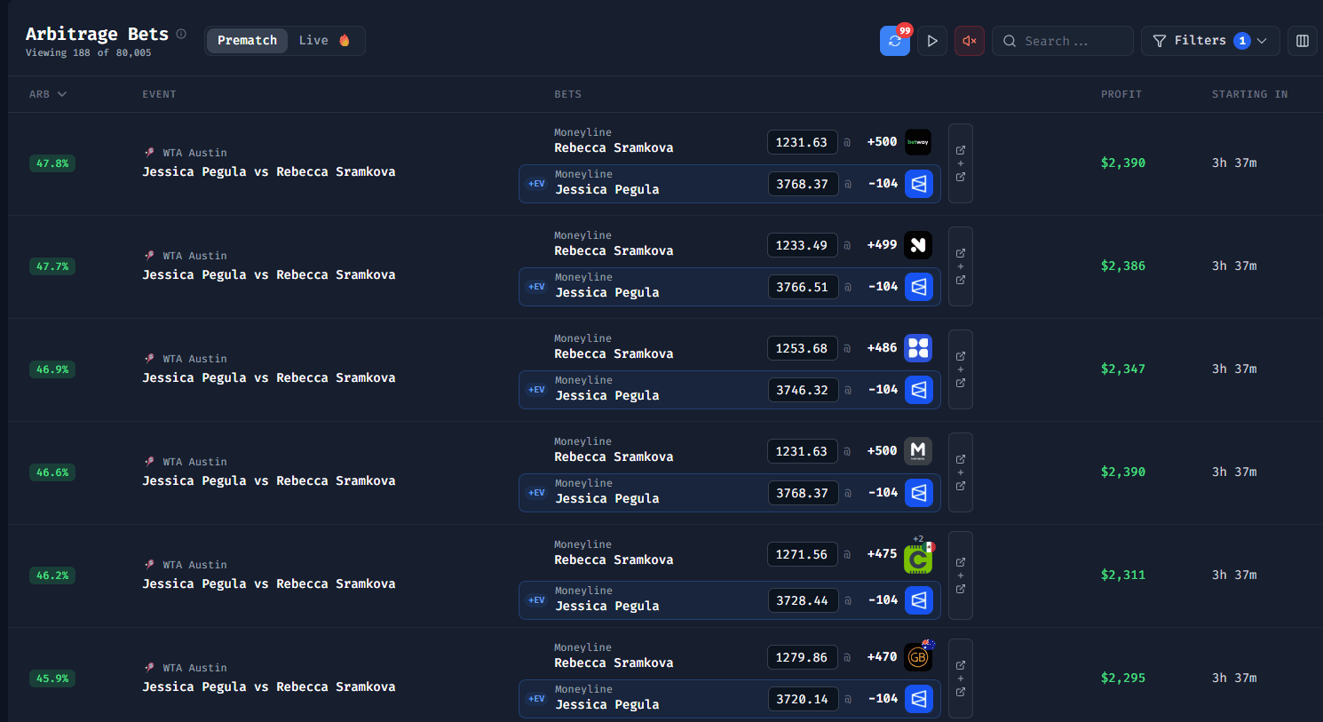Click the blue sportsbook logo beside Jessica Pegula's odds

tap(919, 184)
